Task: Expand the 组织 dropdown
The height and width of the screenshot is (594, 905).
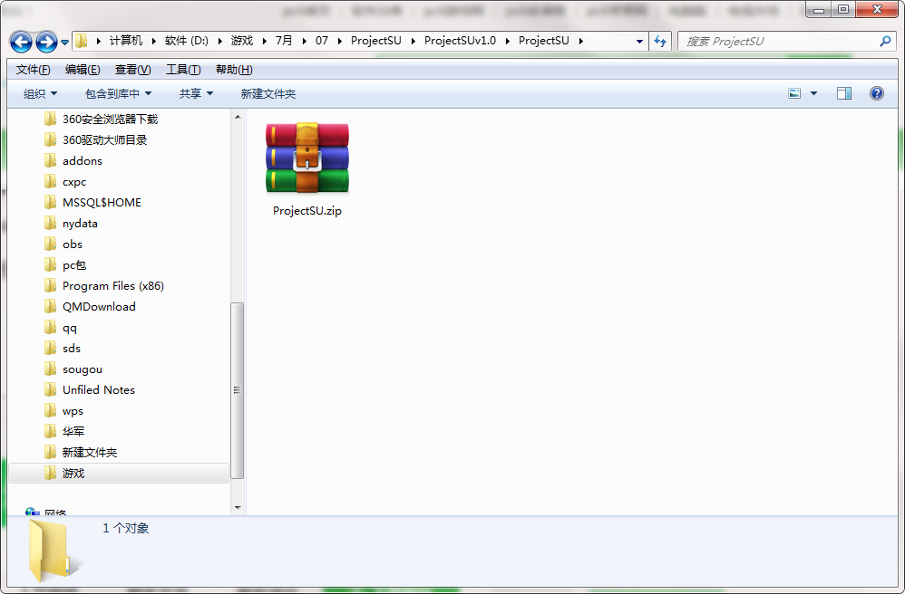Action: click(x=40, y=93)
